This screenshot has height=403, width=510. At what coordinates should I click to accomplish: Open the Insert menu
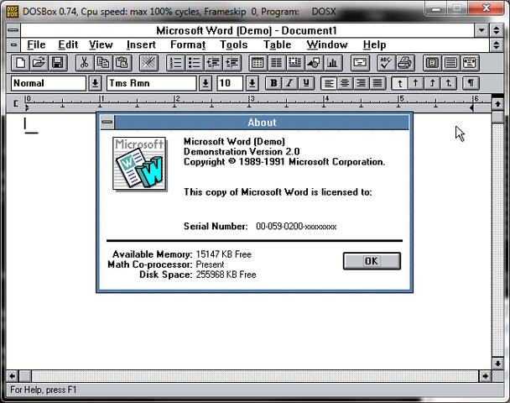(141, 44)
